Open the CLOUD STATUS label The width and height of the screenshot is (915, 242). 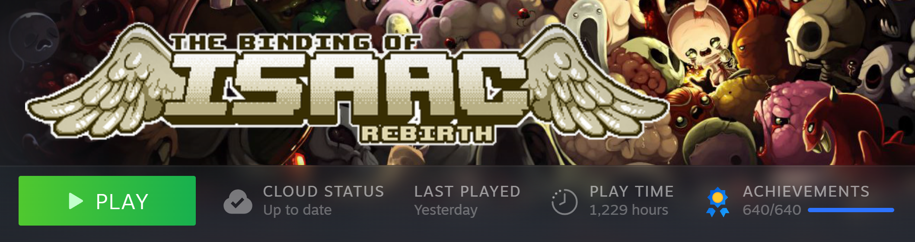click(x=323, y=191)
